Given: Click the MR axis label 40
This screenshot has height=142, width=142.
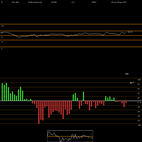Looking at the screenshot, I should [138, 93].
